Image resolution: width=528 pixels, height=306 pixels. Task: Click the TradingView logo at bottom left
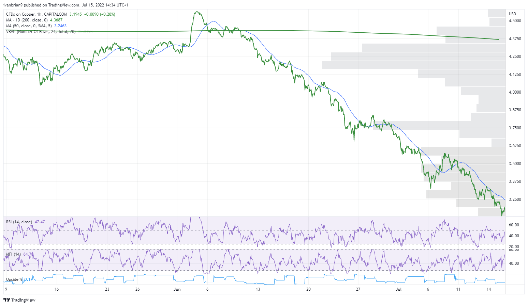coord(19,300)
